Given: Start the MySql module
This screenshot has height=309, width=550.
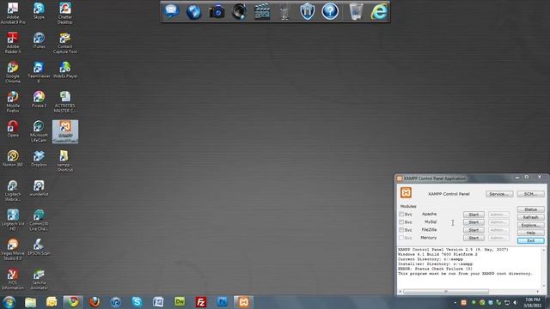Looking at the screenshot, I should click(x=474, y=222).
